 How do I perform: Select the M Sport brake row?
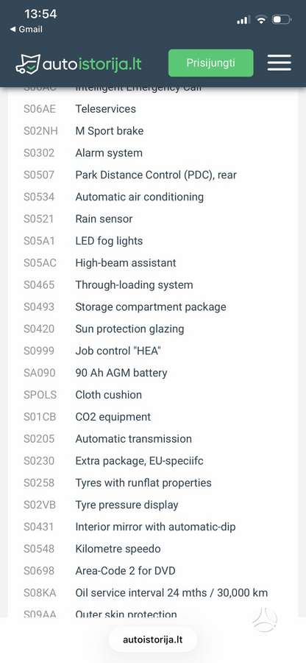(153, 131)
